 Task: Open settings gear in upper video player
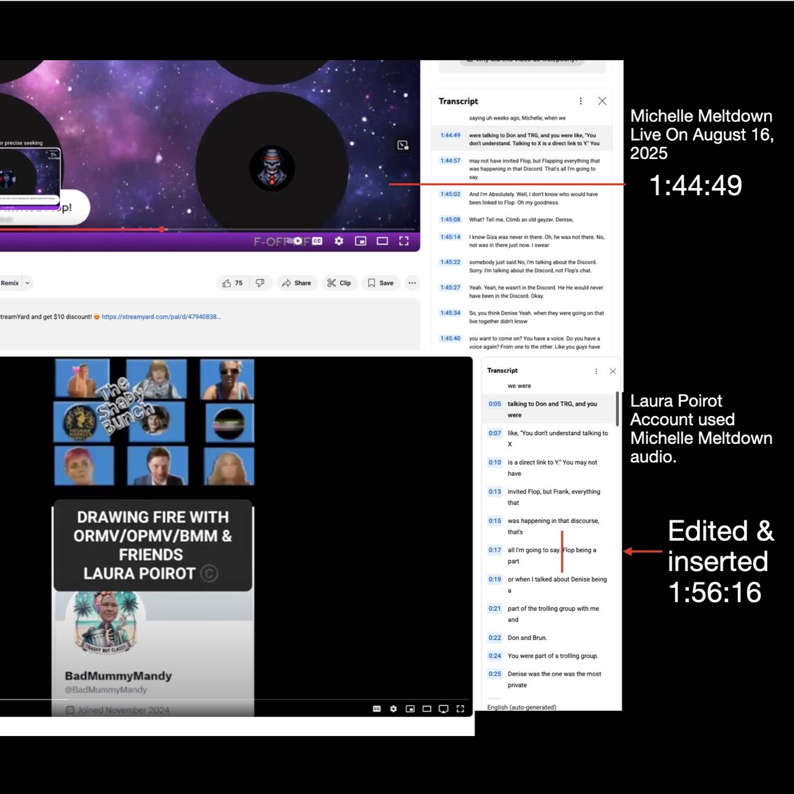coord(339,241)
